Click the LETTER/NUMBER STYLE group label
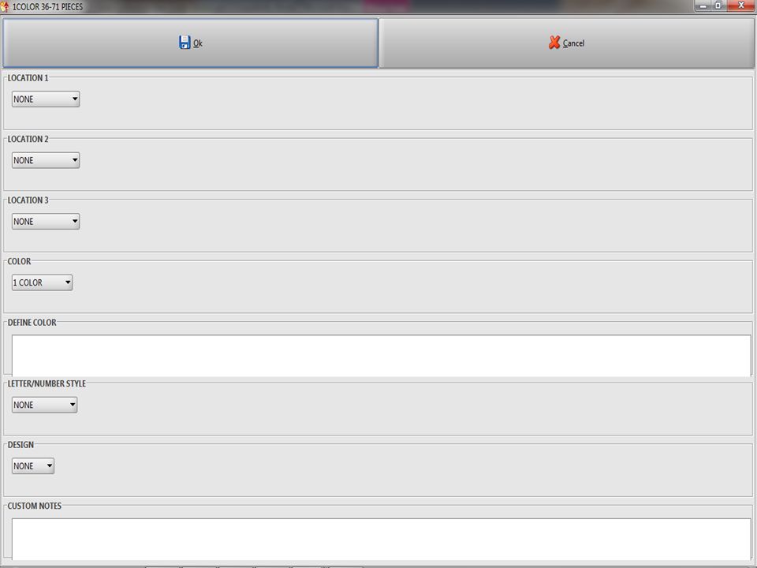The image size is (757, 568). pos(47,383)
